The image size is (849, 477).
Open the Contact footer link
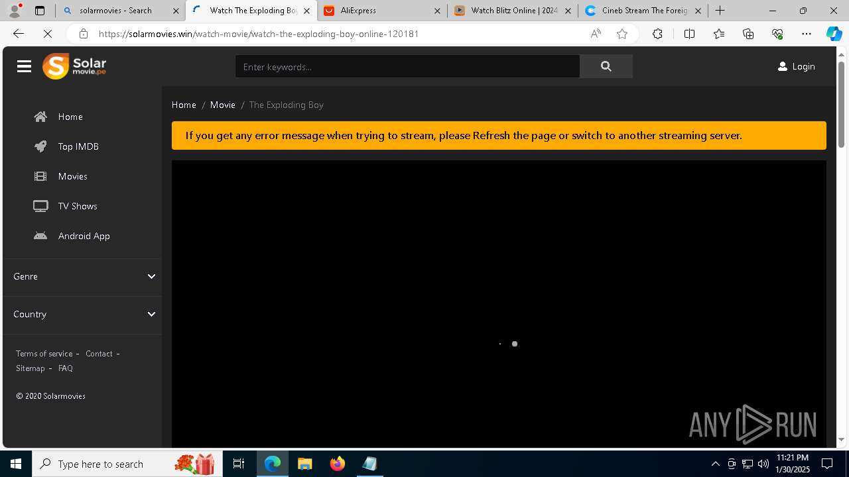coord(99,354)
